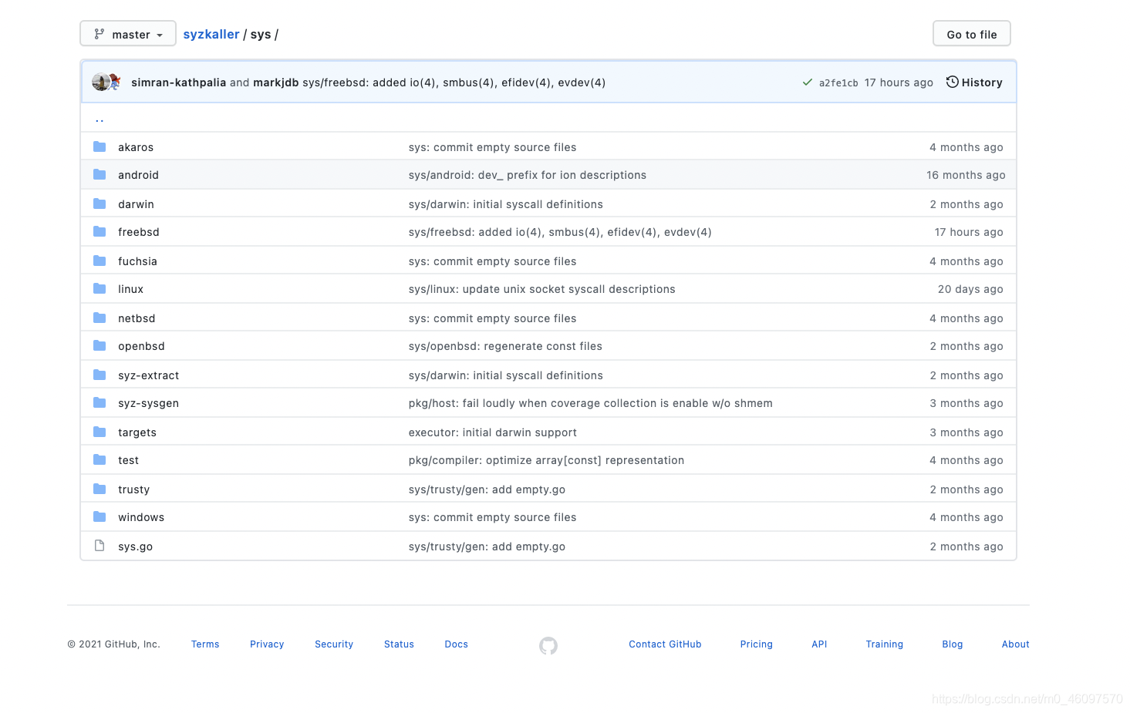
Task: Open the linux directory name
Action: (130, 289)
